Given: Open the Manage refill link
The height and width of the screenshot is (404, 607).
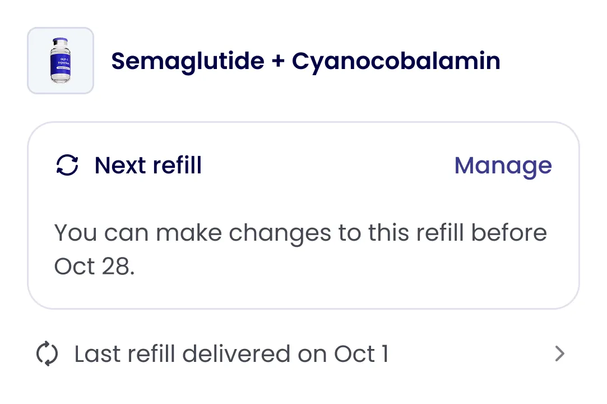Looking at the screenshot, I should [503, 166].
